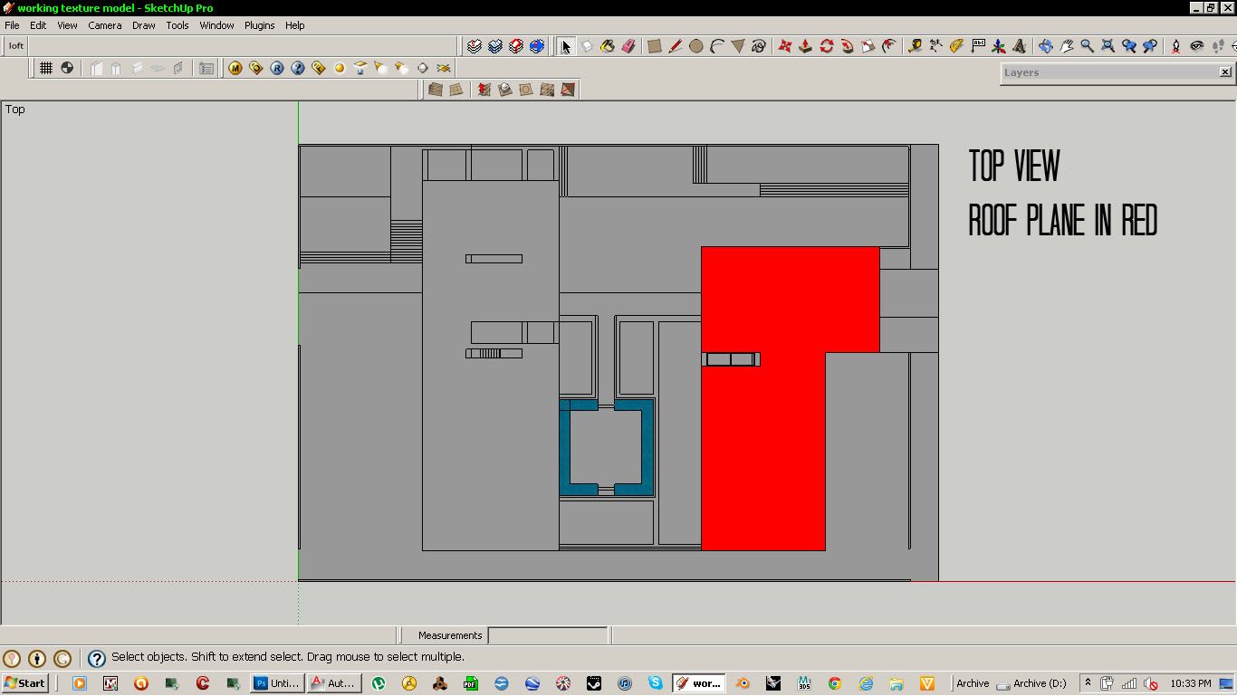The height and width of the screenshot is (696, 1237).
Task: Activate the Select arrow tool
Action: point(567,46)
